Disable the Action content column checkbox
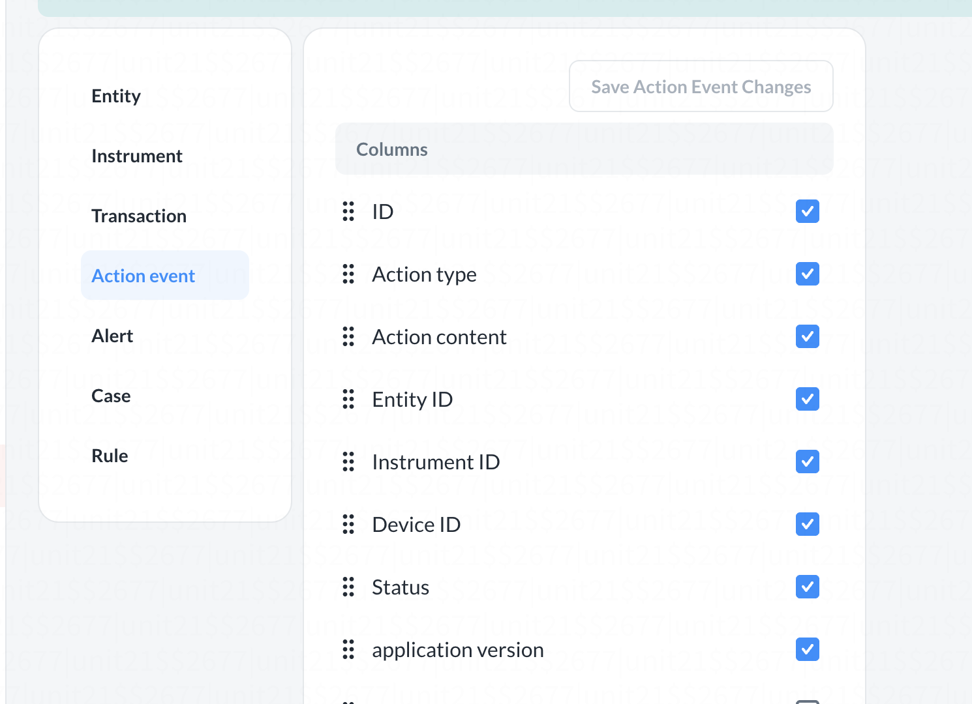This screenshot has width=972, height=704. [x=807, y=336]
